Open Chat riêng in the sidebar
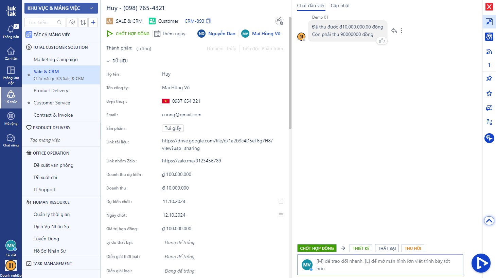This screenshot has height=278, width=496. pos(11,140)
